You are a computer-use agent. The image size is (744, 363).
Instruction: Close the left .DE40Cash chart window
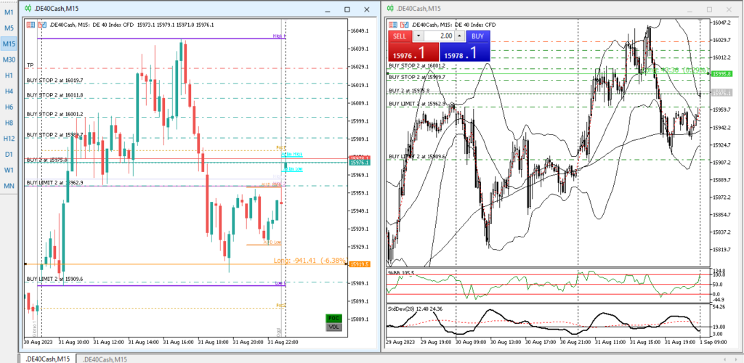point(366,9)
